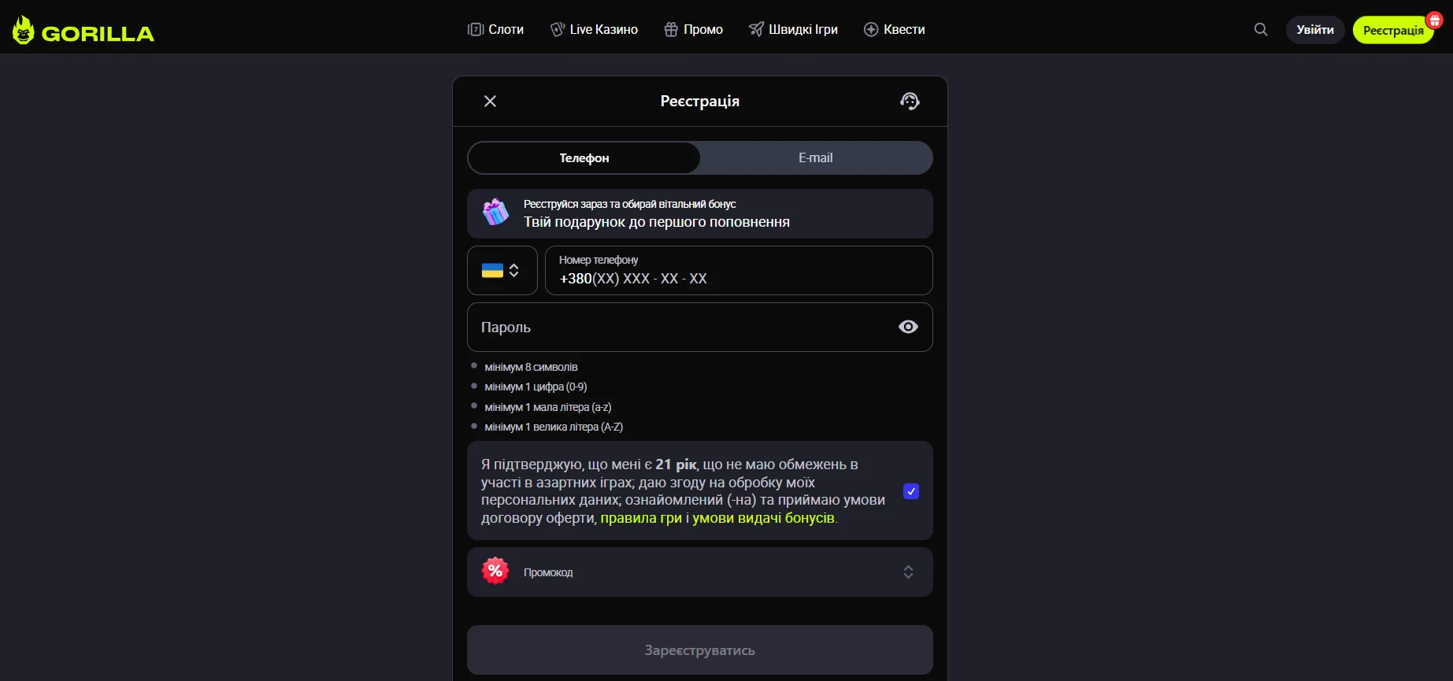
Task: Click the welcome bonus banner text
Action: (x=657, y=213)
